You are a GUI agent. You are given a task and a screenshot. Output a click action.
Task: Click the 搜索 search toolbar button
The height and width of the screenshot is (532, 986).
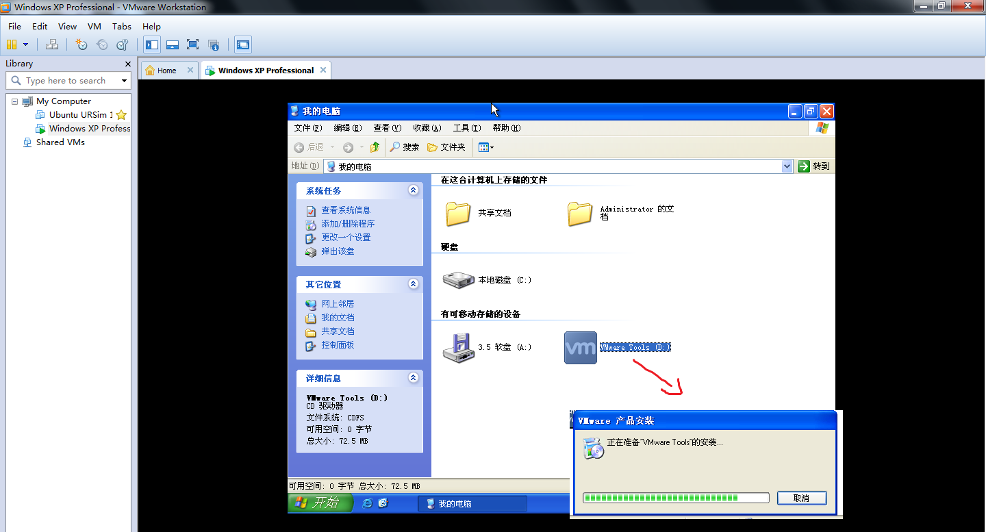pyautogui.click(x=405, y=147)
